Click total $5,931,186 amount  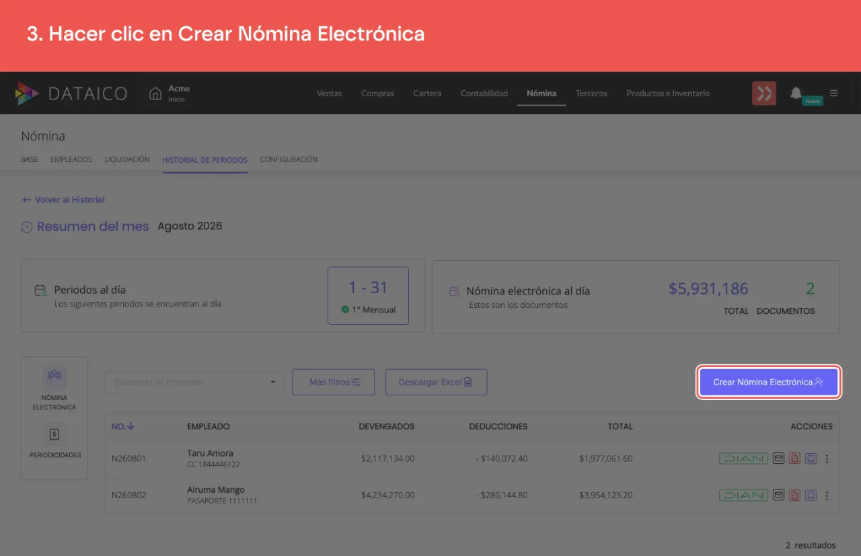point(708,289)
